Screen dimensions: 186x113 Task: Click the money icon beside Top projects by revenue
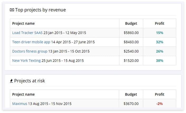(x=12, y=10)
